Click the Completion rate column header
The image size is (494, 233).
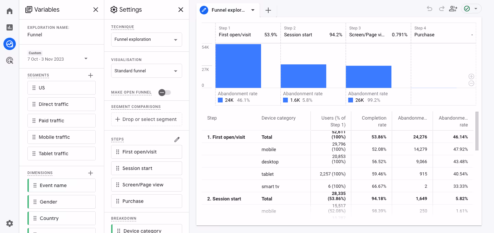374,121
